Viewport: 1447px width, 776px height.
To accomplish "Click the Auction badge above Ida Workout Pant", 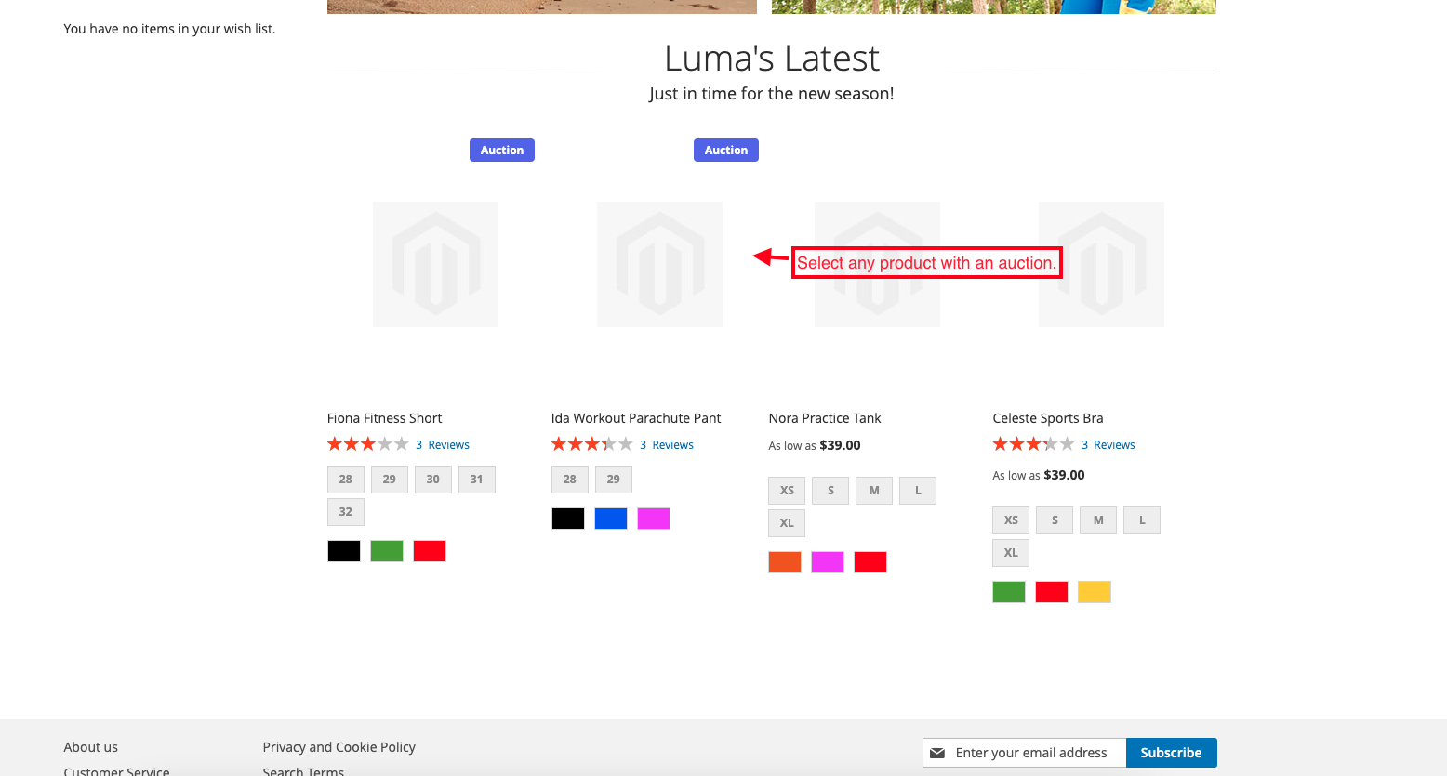I will click(x=725, y=151).
